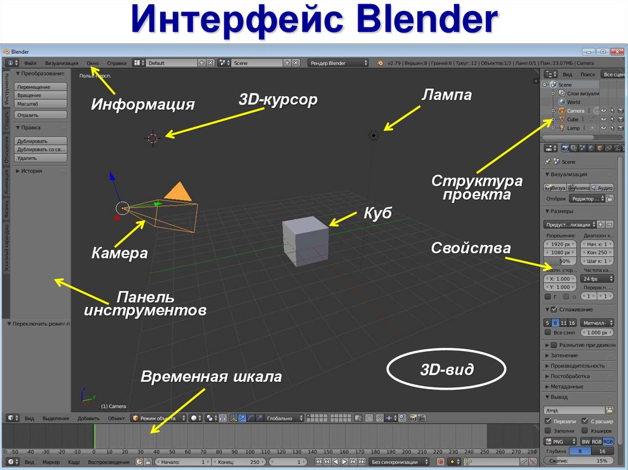628x470 pixels.
Task: Enable the Заполни checkbox
Action: 548,431
